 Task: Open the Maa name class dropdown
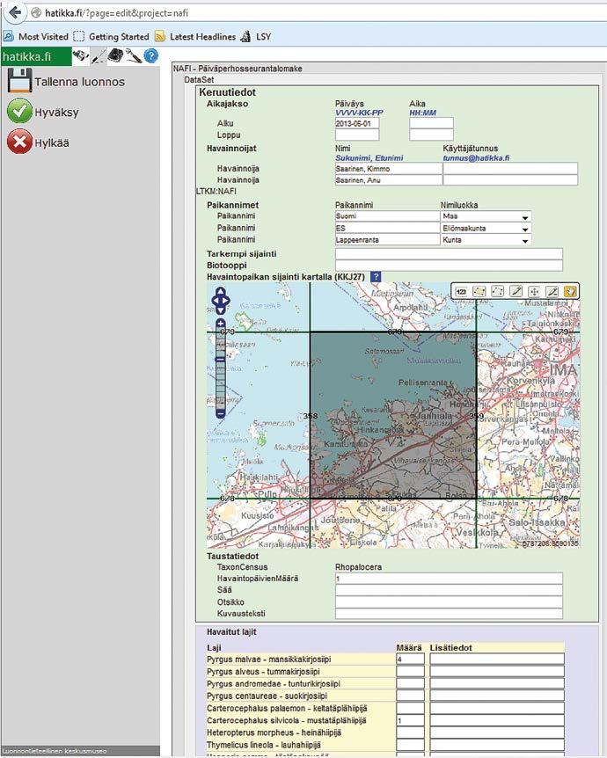(x=486, y=216)
